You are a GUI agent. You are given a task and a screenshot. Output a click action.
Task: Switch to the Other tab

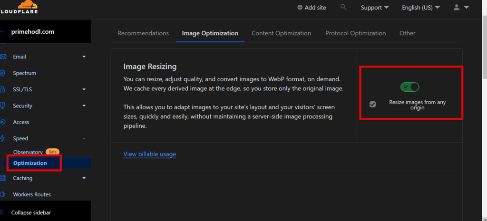click(408, 33)
